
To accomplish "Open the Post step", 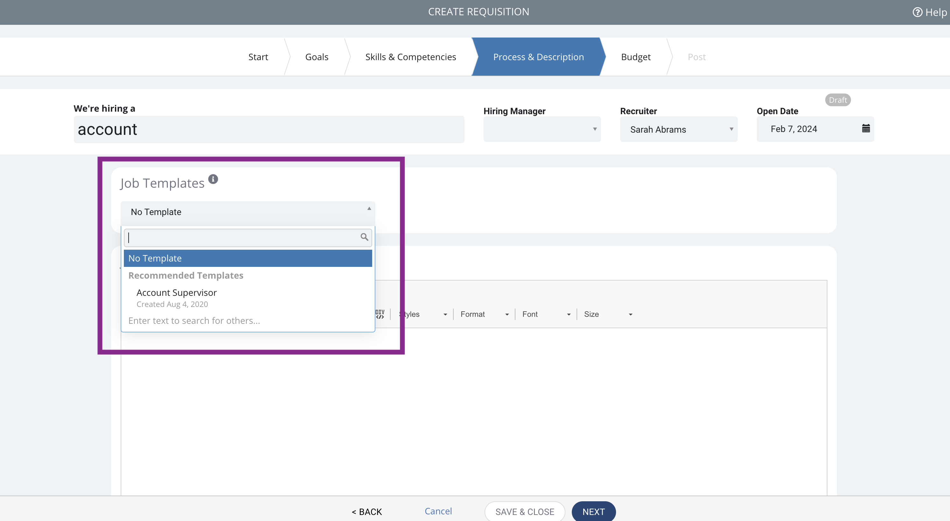I will click(696, 57).
